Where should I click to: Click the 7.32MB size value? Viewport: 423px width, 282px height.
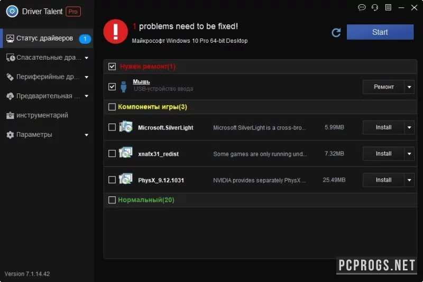(334, 154)
